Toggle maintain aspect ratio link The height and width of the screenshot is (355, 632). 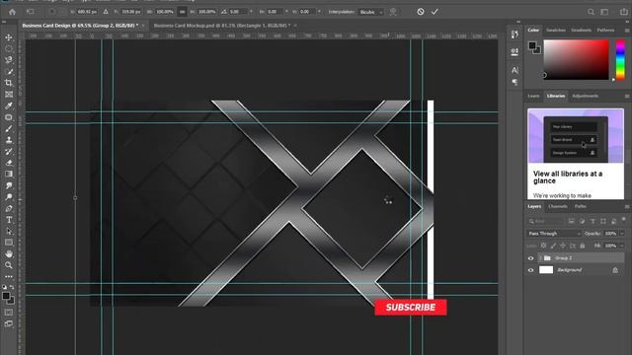(182, 12)
